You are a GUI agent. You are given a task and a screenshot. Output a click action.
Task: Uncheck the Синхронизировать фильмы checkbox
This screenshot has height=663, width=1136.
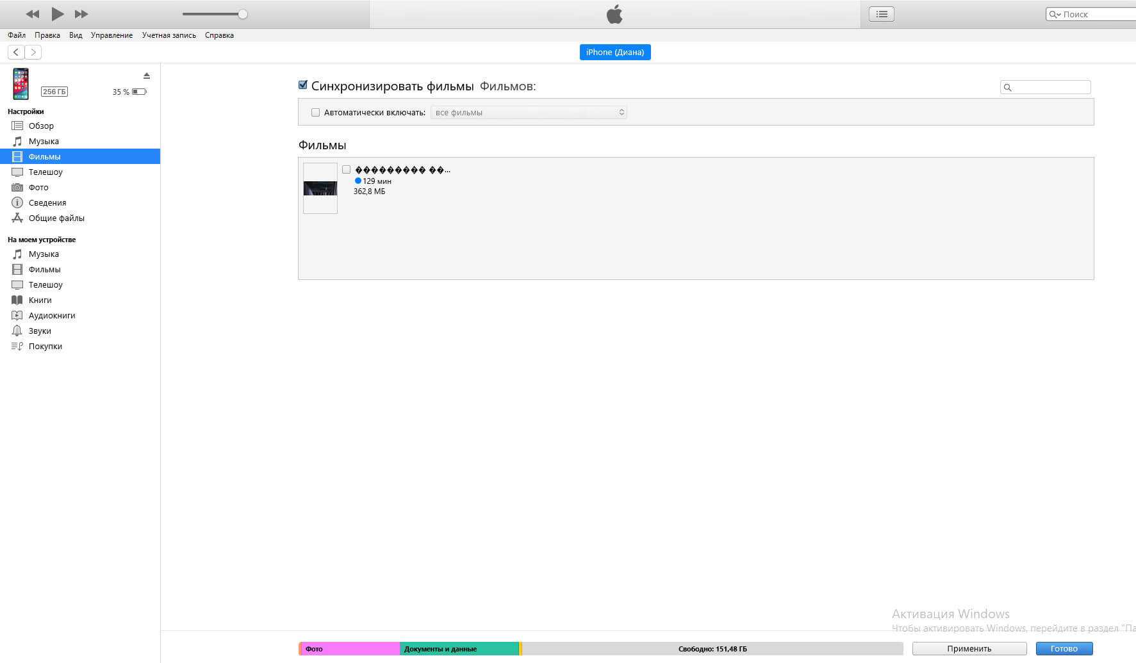[303, 85]
